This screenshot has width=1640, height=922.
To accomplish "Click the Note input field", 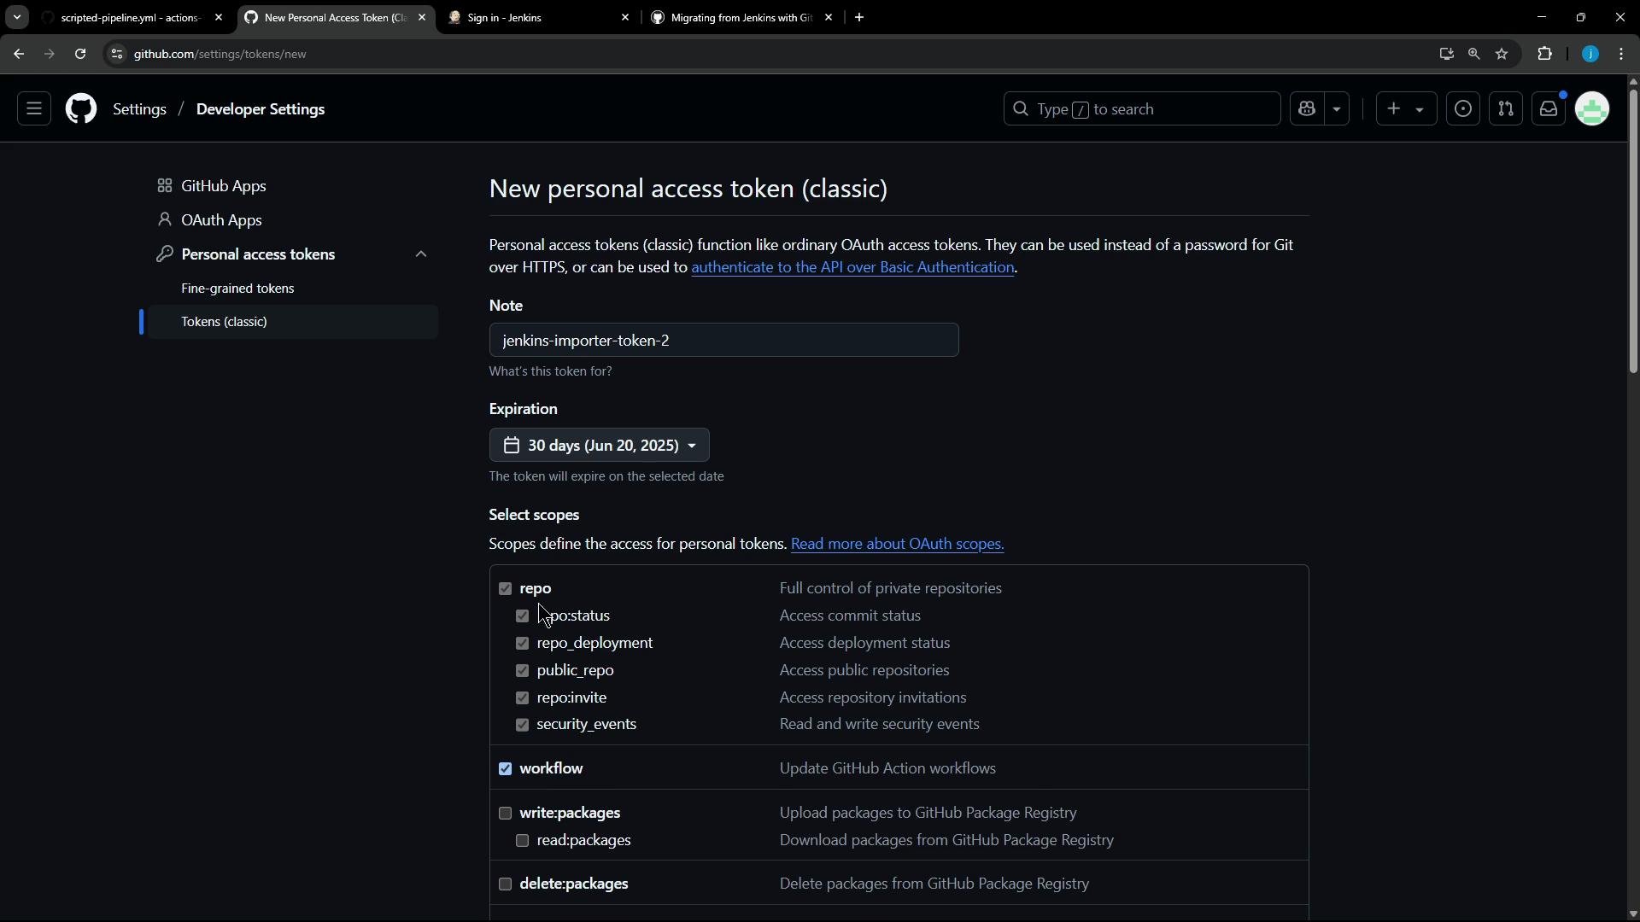I will click(723, 340).
